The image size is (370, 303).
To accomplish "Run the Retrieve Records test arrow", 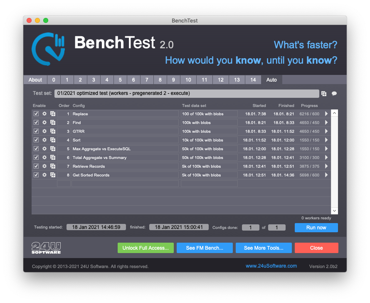I will 326,166.
